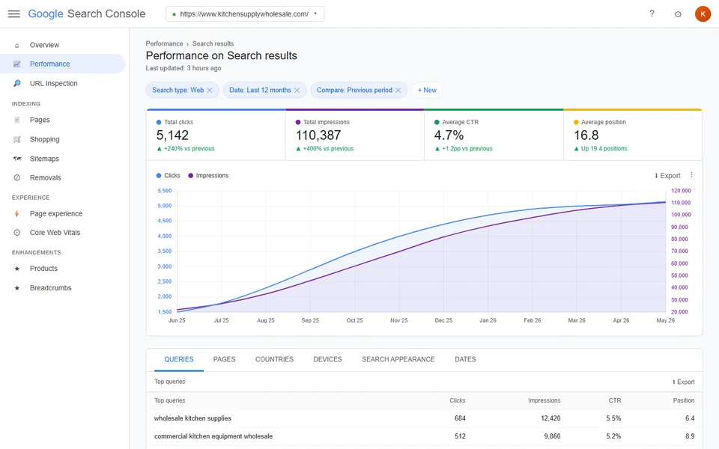Click the Core Web Vitals gauge icon
Viewport: 719px width, 449px height.
17,233
